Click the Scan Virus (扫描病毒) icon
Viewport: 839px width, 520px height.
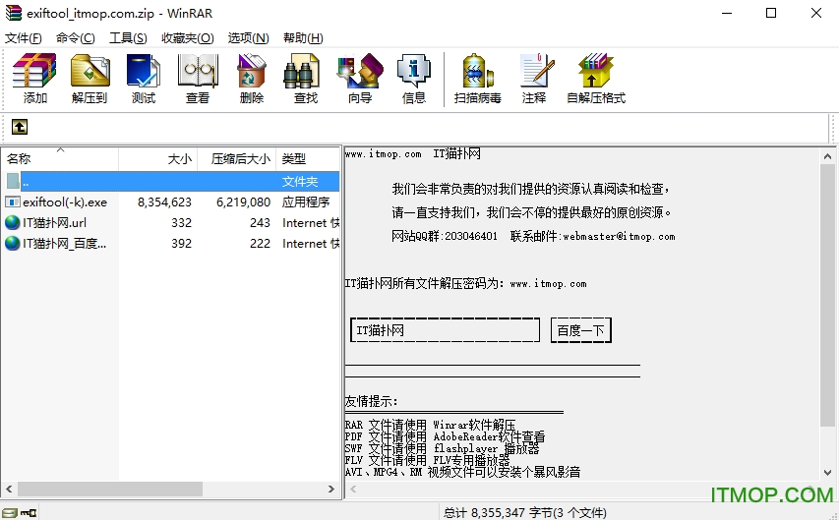tap(477, 78)
